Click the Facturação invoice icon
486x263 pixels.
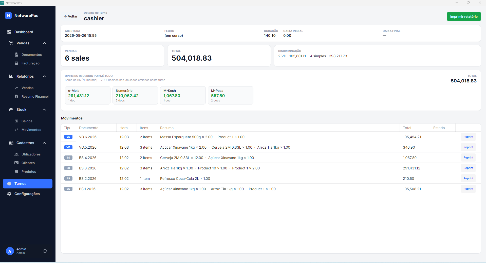(16, 63)
